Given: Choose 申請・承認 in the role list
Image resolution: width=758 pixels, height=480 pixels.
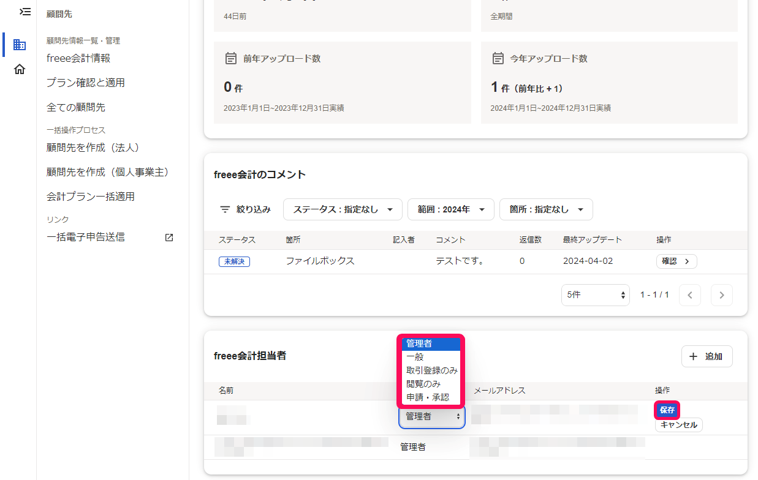Looking at the screenshot, I should tap(431, 397).
